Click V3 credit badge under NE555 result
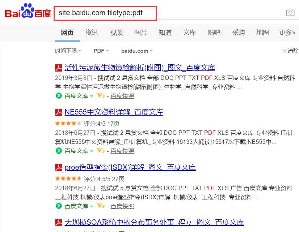Screen dimensions: 299x232 [101, 151]
